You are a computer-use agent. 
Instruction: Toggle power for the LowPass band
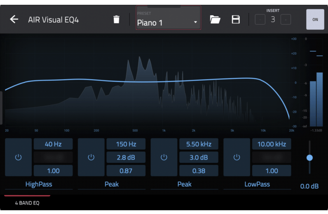pyautogui.click(x=237, y=158)
